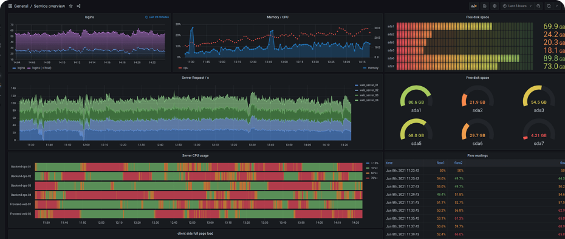Click the 54.0% flow1 cell

(x=442, y=178)
